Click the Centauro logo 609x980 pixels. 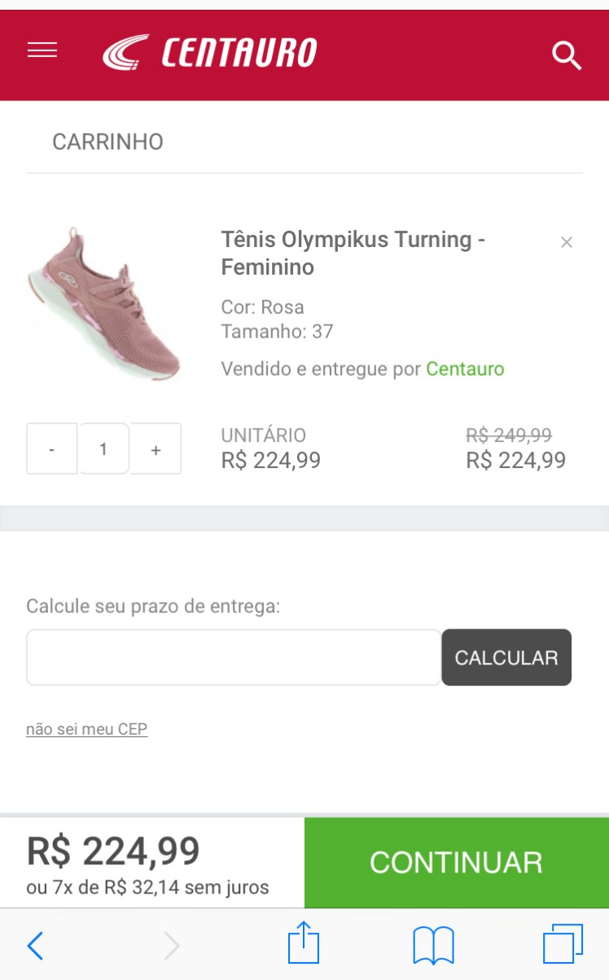point(210,53)
